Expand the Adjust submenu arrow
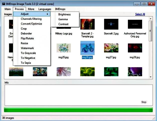 47,14
